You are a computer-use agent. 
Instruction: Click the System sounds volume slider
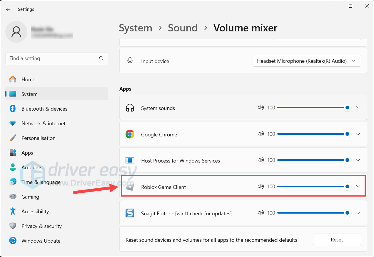click(314, 108)
